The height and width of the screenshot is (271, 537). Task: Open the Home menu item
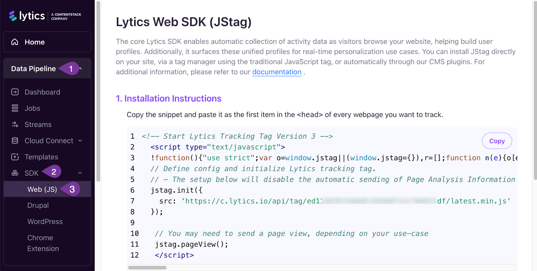click(x=47, y=42)
